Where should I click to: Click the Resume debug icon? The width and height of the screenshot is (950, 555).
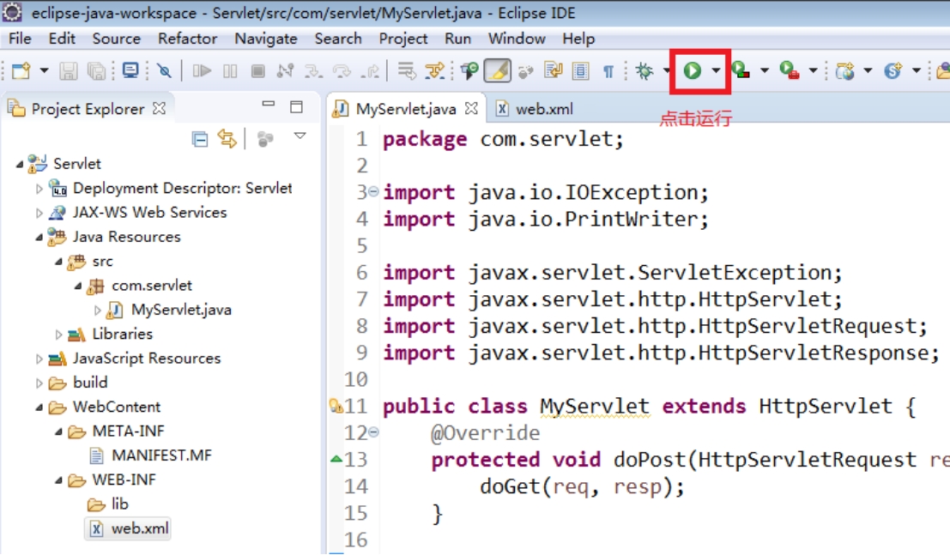[202, 71]
